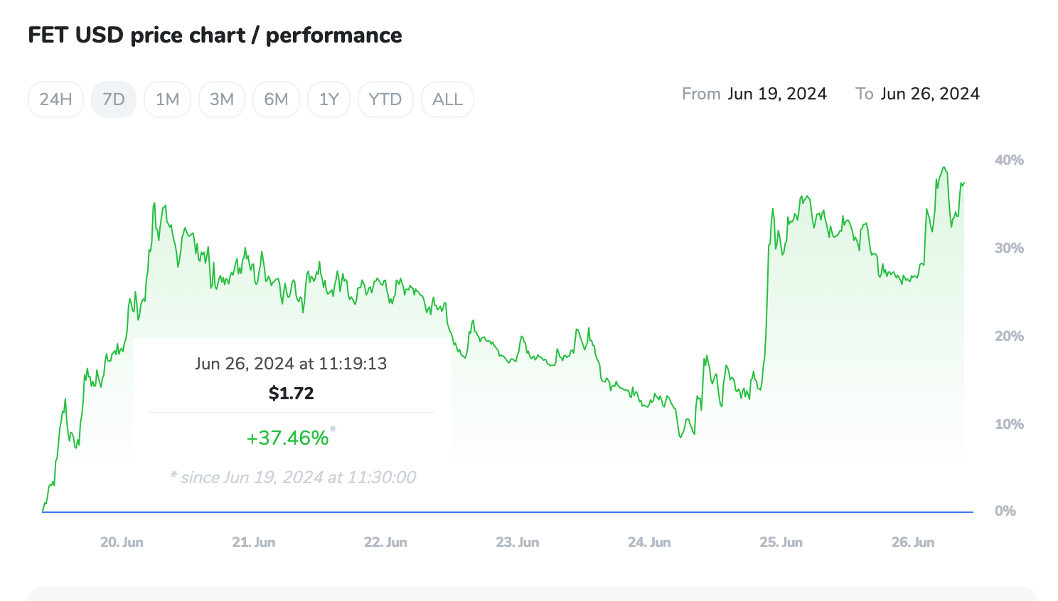
Task: Open the YTD performance view
Action: click(x=385, y=99)
